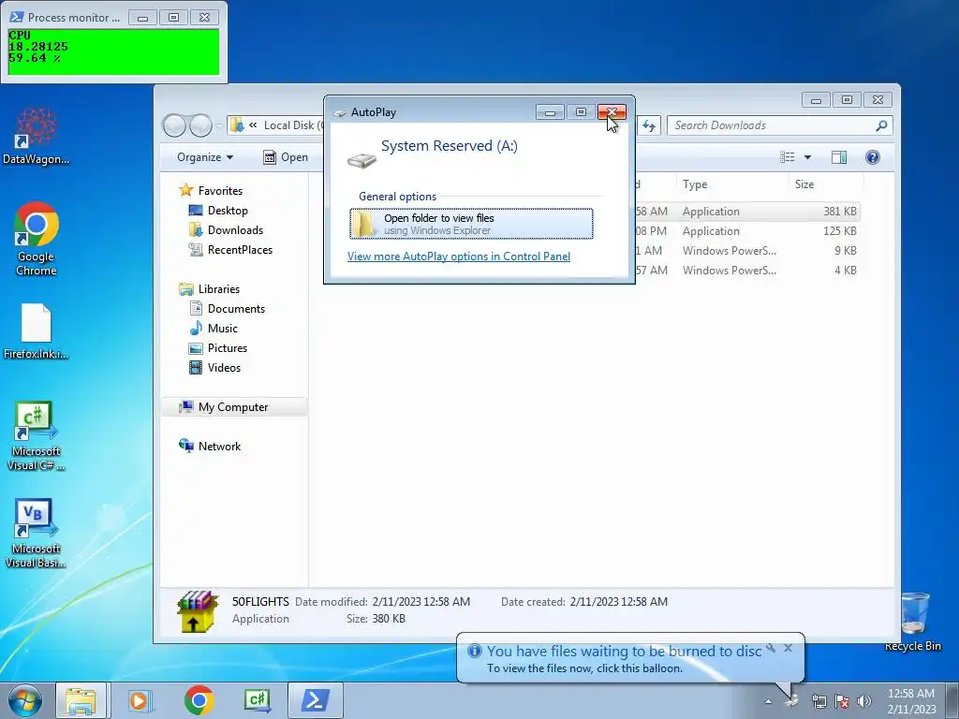Open DataWagon desktop shortcut
This screenshot has width=959, height=719.
tap(37, 136)
